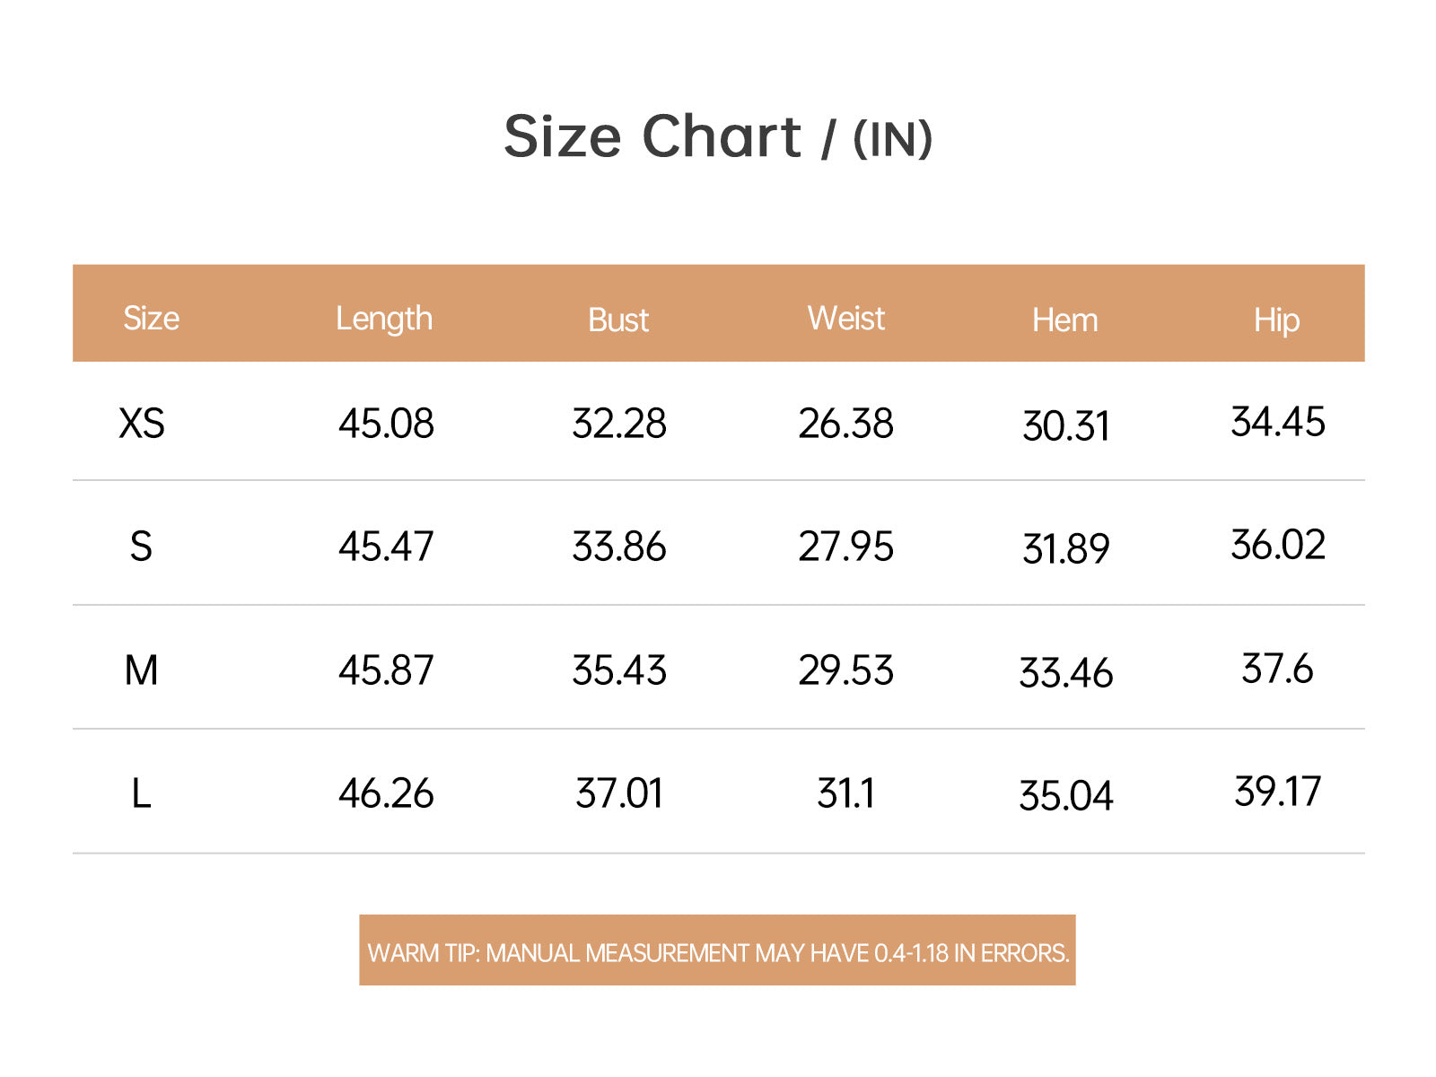Click the S bust value 33.86
The height and width of the screenshot is (1077, 1436).
click(x=619, y=547)
